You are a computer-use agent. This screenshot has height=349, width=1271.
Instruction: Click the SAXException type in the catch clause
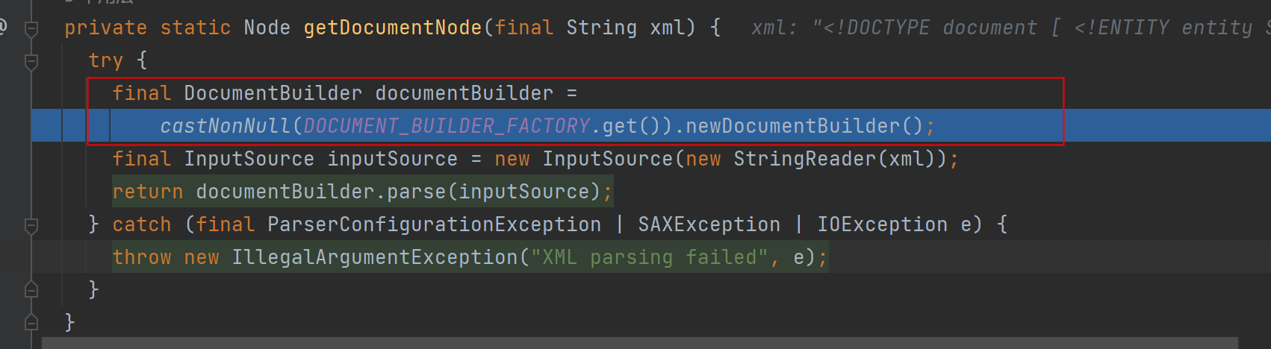[x=709, y=224]
